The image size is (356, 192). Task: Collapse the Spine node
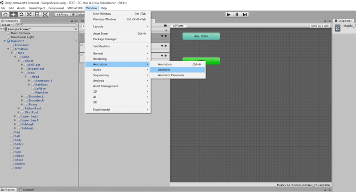click(15, 57)
